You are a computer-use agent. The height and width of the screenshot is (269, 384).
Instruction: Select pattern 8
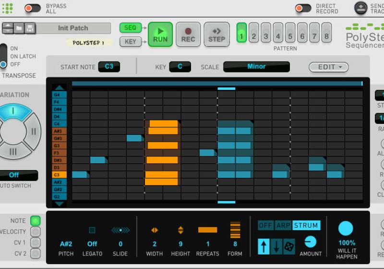pyautogui.click(x=326, y=33)
